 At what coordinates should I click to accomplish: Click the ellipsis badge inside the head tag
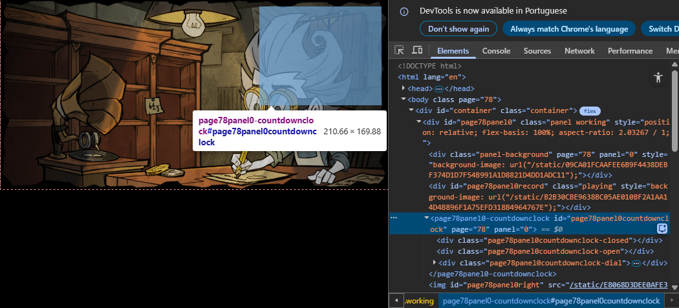(438, 88)
